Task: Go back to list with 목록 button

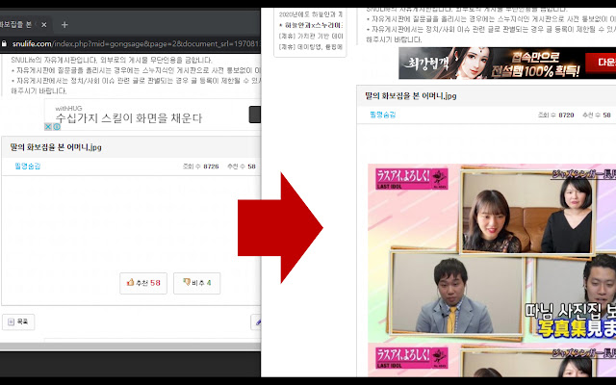Action: [x=18, y=321]
